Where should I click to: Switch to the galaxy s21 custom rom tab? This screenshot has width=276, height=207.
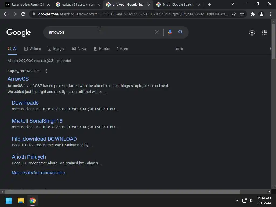coord(77,5)
